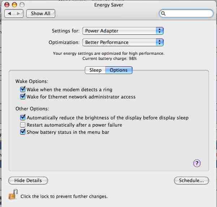Open the Schedule... dialog

coord(191,180)
